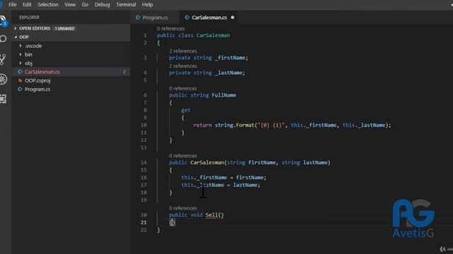Screen dimensions: 453x254
Task: Click the problems count badge on CarSalesman.cs
Action: [125, 72]
